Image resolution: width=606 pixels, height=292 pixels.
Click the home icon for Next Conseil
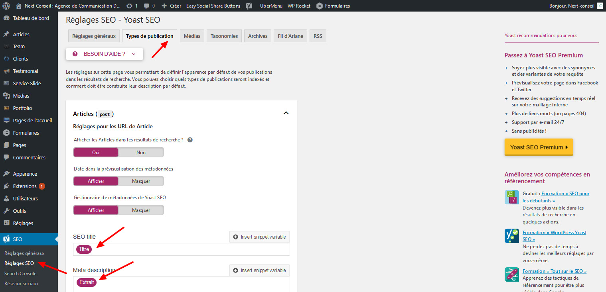pyautogui.click(x=19, y=6)
